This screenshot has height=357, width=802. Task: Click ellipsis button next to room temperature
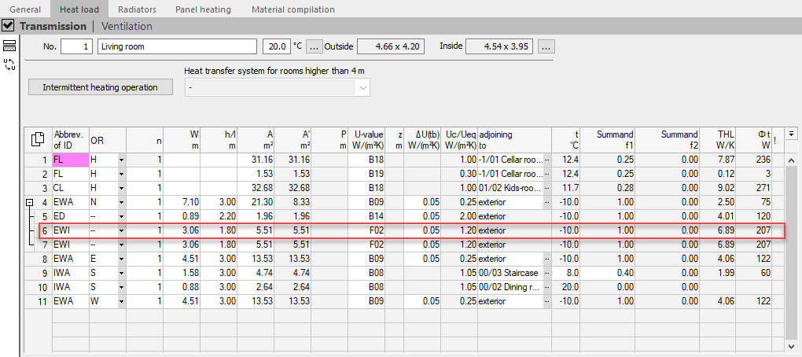(x=314, y=47)
